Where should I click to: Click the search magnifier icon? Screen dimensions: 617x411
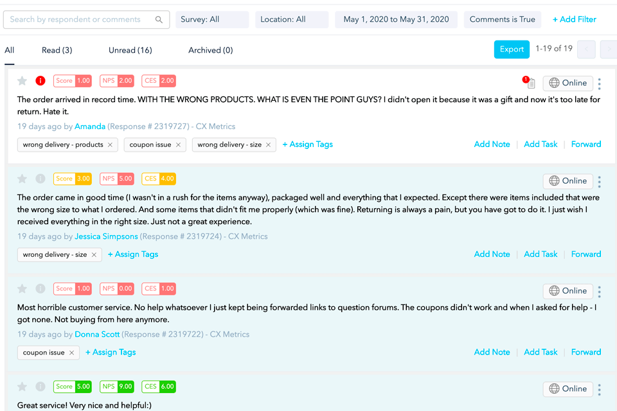[x=159, y=20]
